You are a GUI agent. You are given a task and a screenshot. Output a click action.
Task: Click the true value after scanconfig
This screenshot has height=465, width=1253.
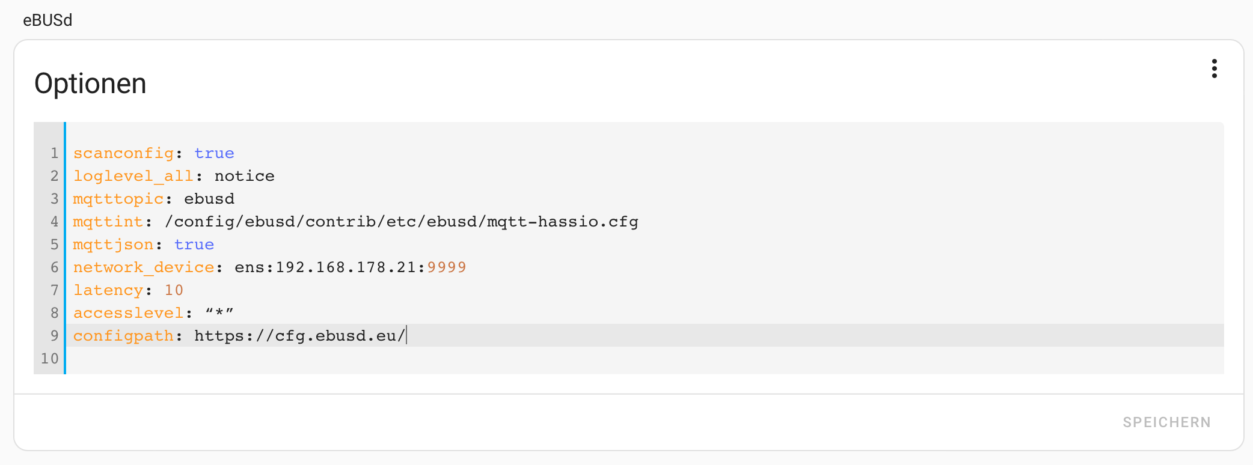click(x=214, y=153)
